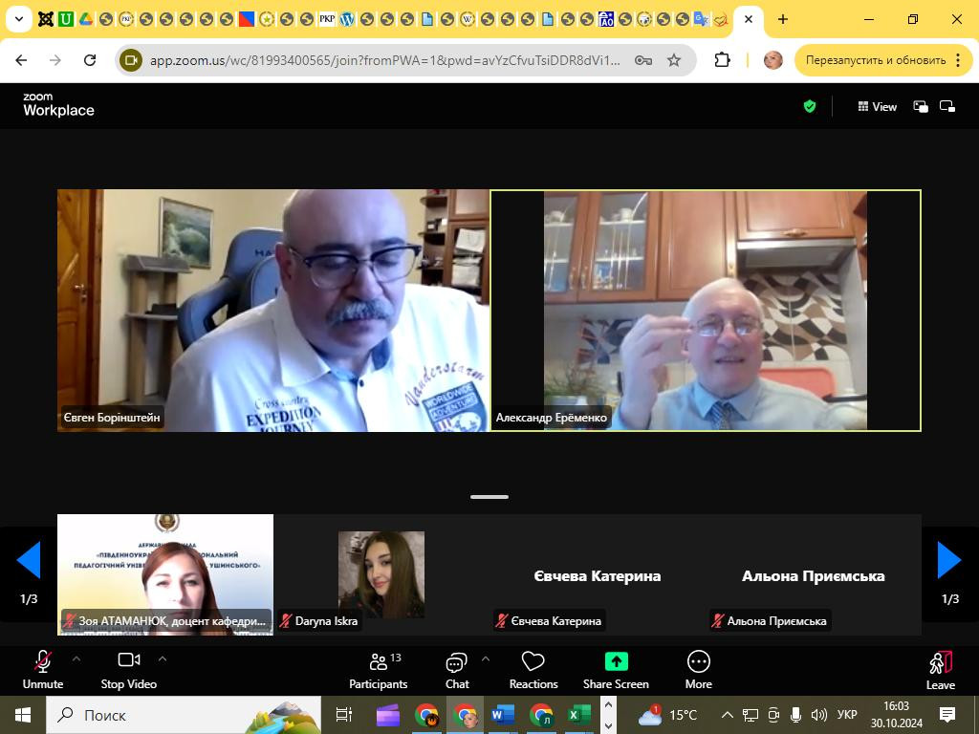Open the View layout menu
979x734 pixels.
tap(878, 107)
